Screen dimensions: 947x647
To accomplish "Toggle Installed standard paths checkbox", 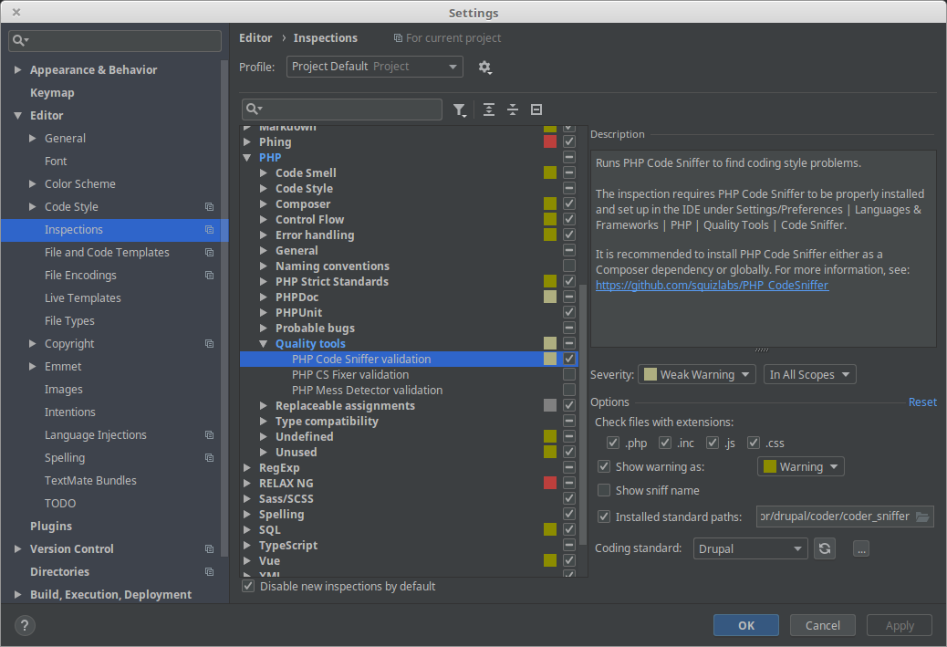I will 603,517.
